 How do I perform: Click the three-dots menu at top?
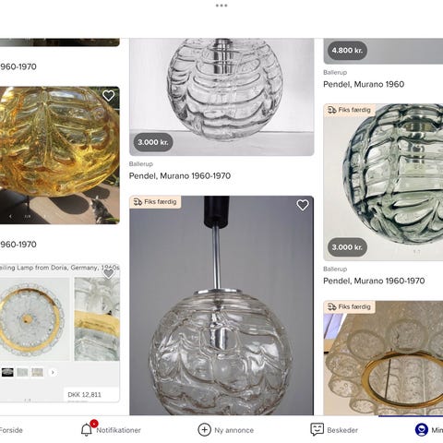(221, 6)
